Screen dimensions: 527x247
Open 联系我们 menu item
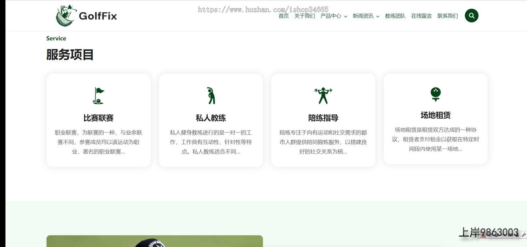pyautogui.click(x=448, y=16)
